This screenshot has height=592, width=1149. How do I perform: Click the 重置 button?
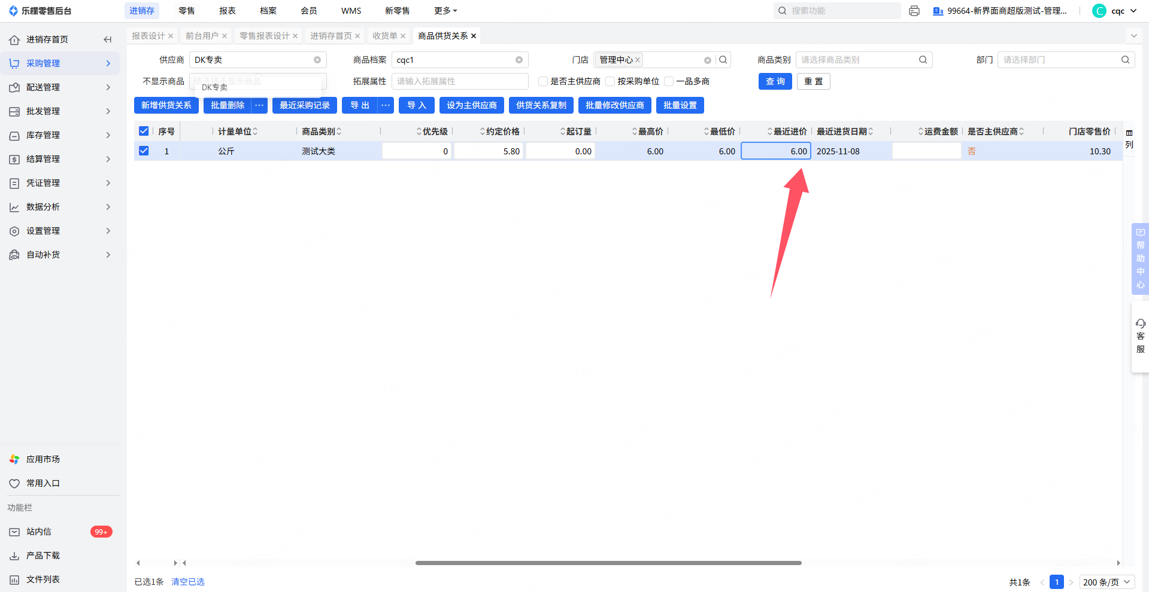click(x=814, y=81)
